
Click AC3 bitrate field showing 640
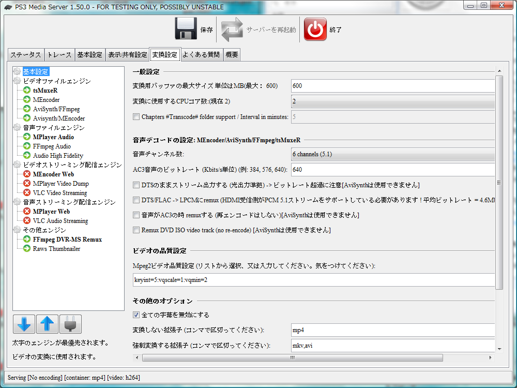pyautogui.click(x=393, y=170)
